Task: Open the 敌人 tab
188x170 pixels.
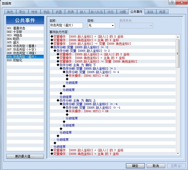Action: (83, 12)
